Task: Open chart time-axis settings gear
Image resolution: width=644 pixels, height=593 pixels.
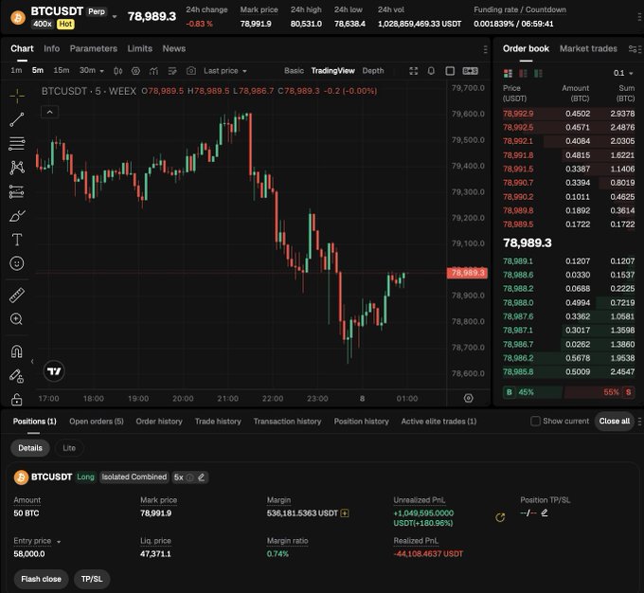Action: (x=468, y=398)
